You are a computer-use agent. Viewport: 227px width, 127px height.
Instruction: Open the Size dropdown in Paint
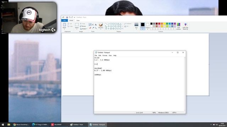click(x=136, y=26)
